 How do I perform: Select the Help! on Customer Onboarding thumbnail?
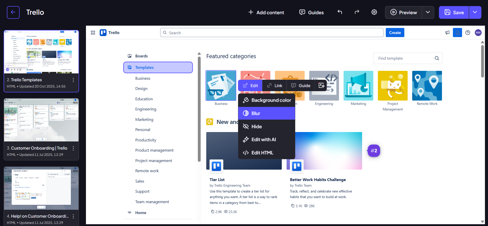coord(41,188)
